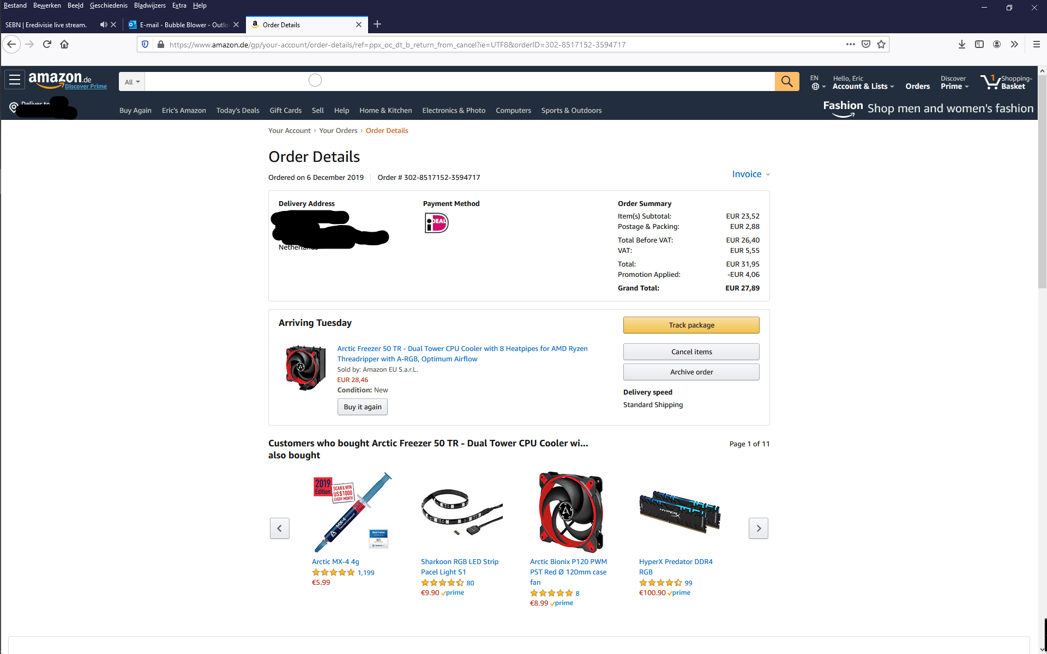1047x654 pixels.
Task: Open the Geschiedenis menu
Action: [x=109, y=5]
